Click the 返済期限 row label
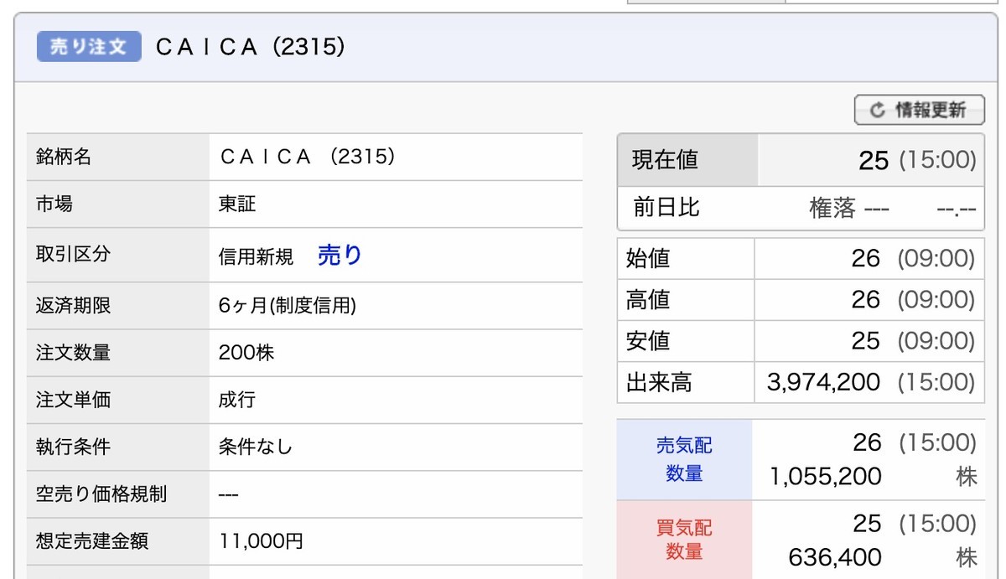 pyautogui.click(x=72, y=306)
